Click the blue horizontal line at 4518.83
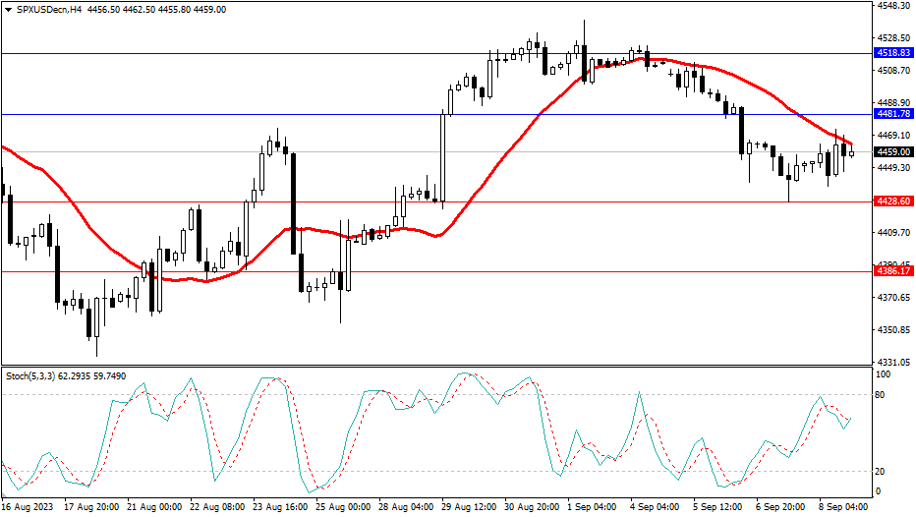 pos(295,53)
